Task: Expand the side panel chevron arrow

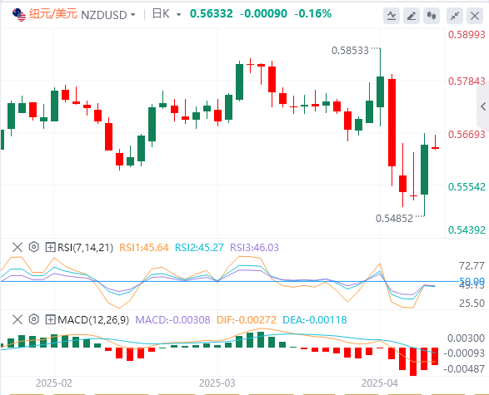Action: pos(483,106)
